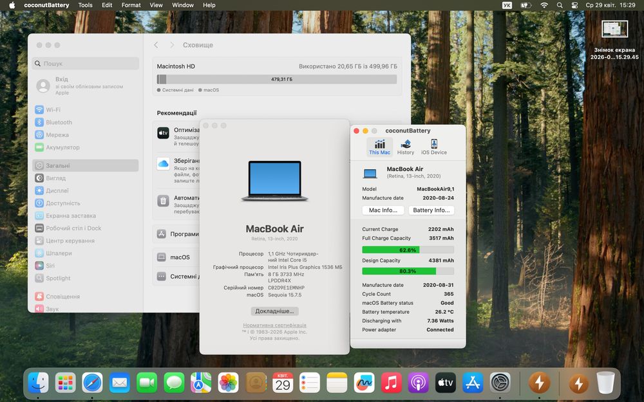Open App Store from the Dock
Screen dimensions: 644x402
(x=473, y=383)
